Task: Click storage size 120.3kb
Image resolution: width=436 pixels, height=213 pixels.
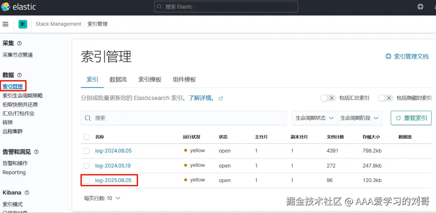Action: (372, 181)
